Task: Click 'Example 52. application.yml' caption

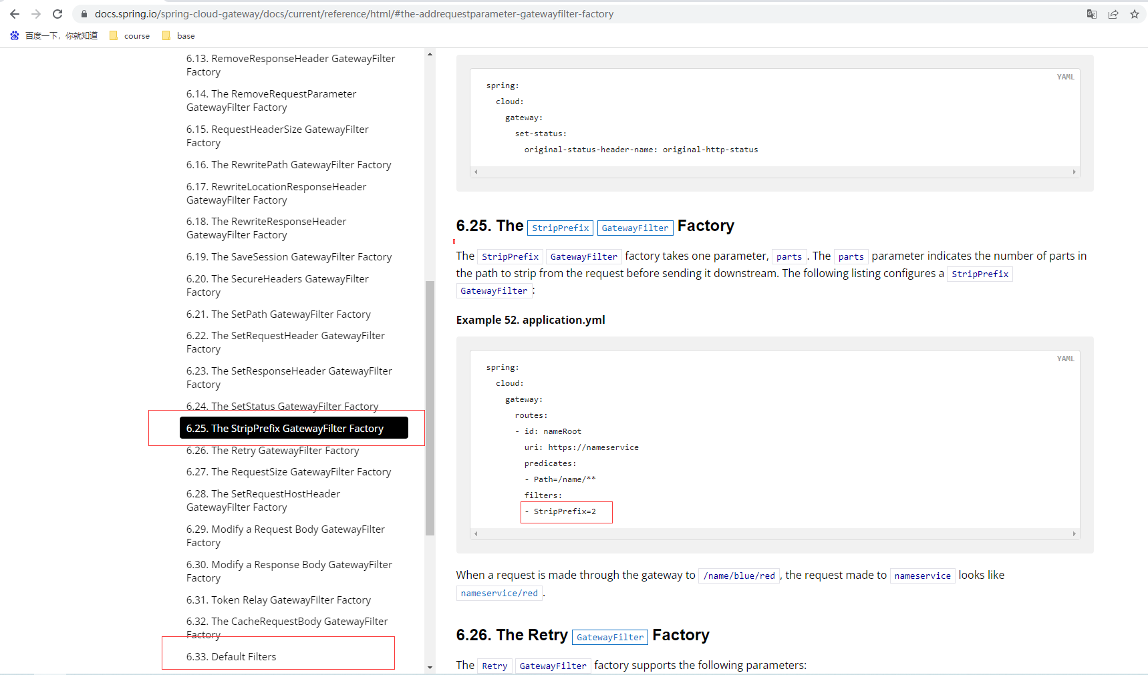Action: click(x=531, y=320)
